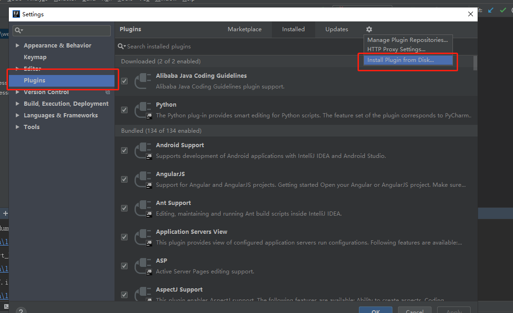Click the Bundled (134 of 134 enabled) header
The height and width of the screenshot is (313, 513).
point(161,130)
